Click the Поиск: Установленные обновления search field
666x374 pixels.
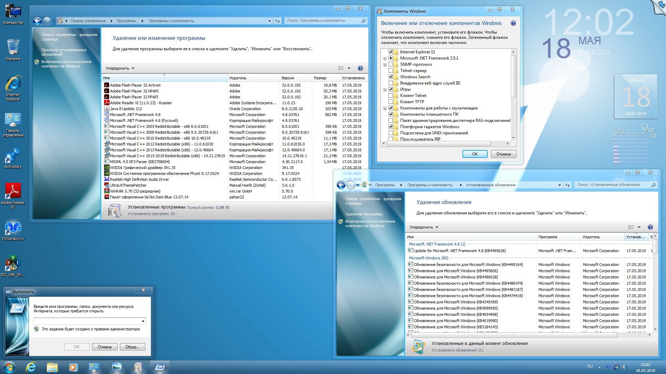pos(612,185)
